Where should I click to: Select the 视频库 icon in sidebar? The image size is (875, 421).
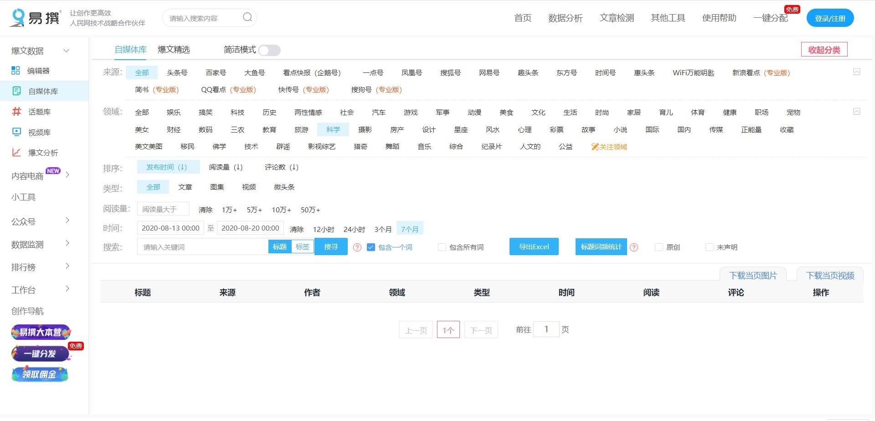click(16, 132)
